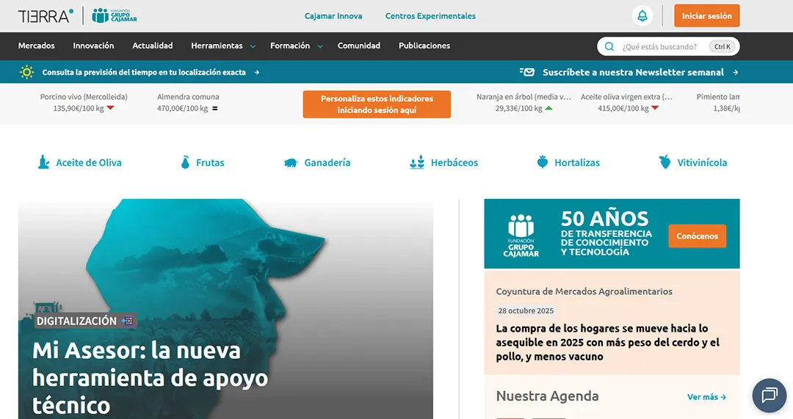Screen dimensions: 793x419
Task: Click the Digitalización tag icon
Action: point(128,321)
